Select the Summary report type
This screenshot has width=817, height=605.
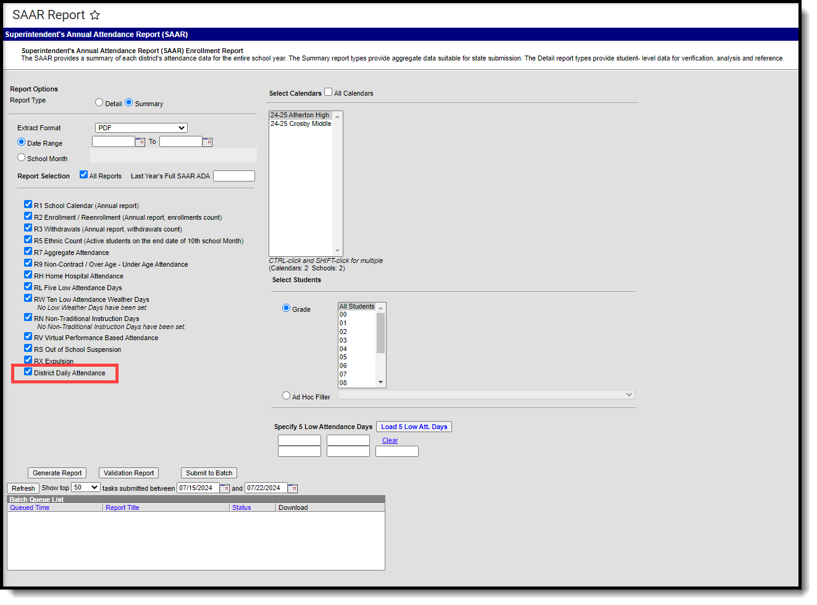(129, 102)
